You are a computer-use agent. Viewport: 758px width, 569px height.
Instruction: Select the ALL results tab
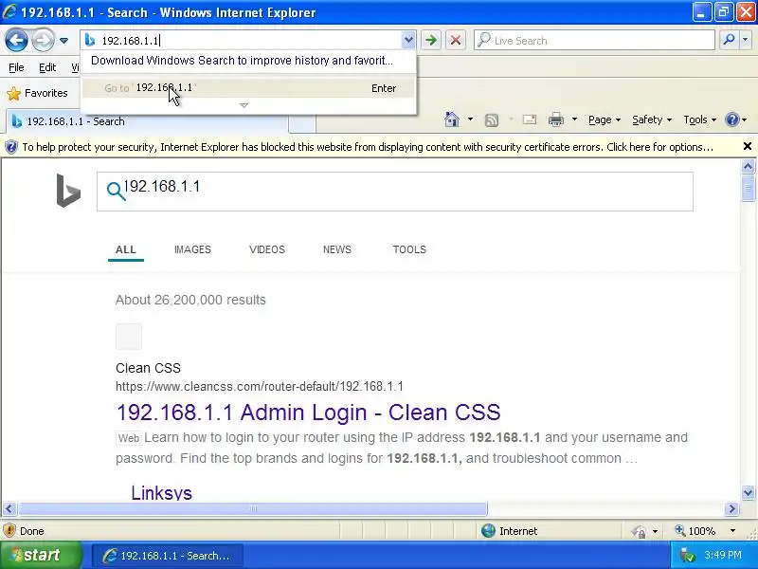(126, 249)
